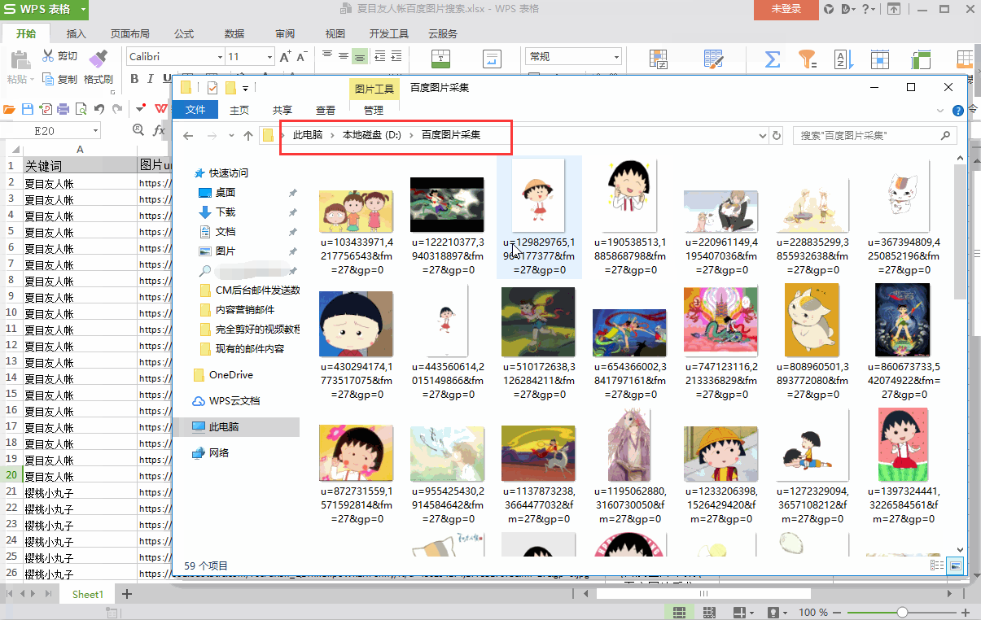Viewport: 981px width, 620px height.
Task: Click the table style paintbrush icon
Action: click(714, 59)
